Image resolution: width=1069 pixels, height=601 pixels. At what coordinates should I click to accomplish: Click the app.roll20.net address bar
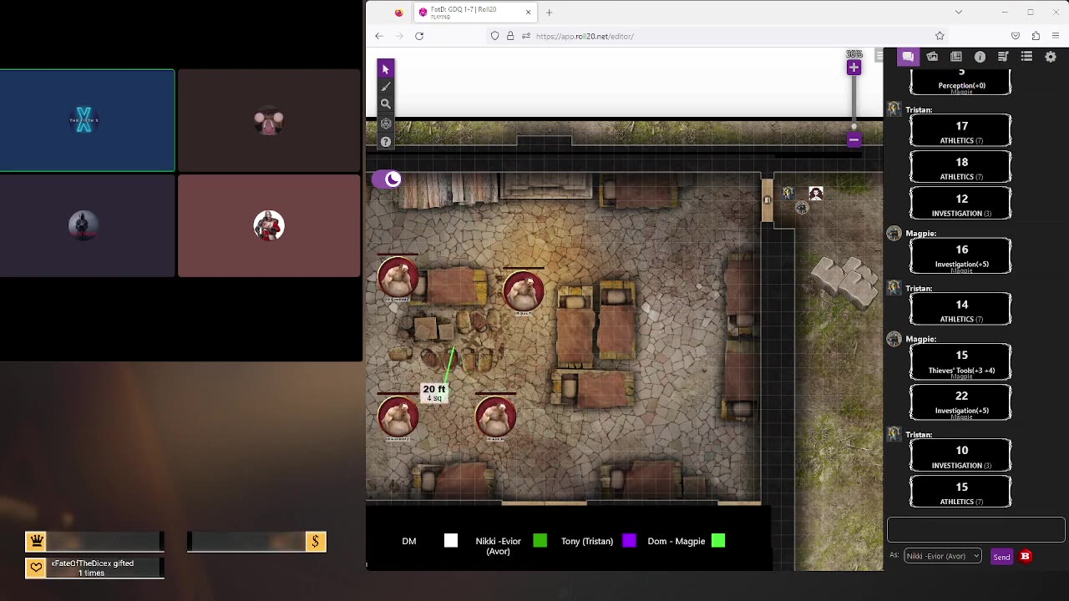[718, 36]
